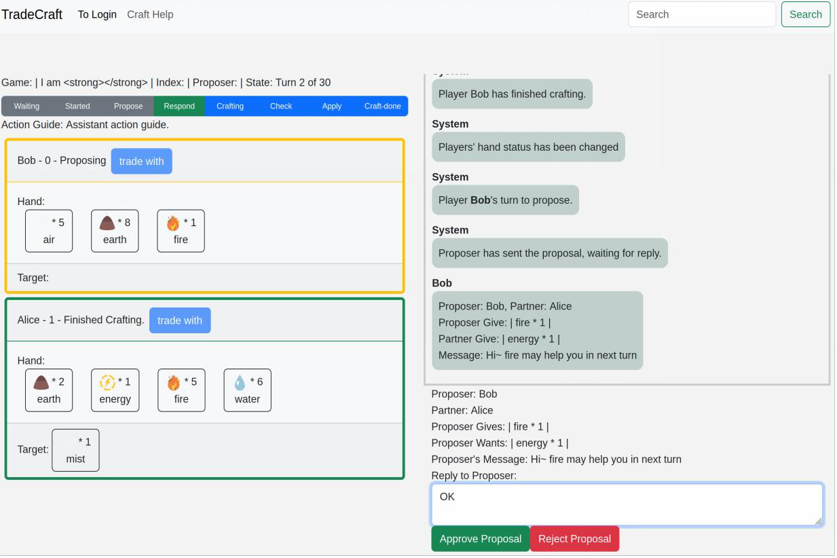This screenshot has height=558, width=837.
Task: Click 'trade with' button next to Bob
Action: (x=141, y=162)
